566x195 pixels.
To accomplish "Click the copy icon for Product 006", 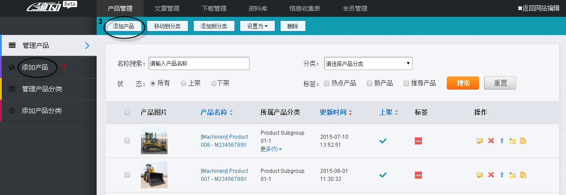I will tap(523, 141).
